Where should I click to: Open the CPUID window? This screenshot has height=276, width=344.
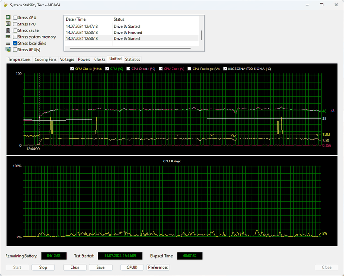coord(132,267)
